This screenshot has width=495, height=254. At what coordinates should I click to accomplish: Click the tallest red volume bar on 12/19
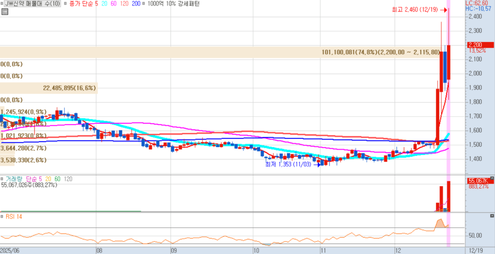pyautogui.click(x=448, y=196)
